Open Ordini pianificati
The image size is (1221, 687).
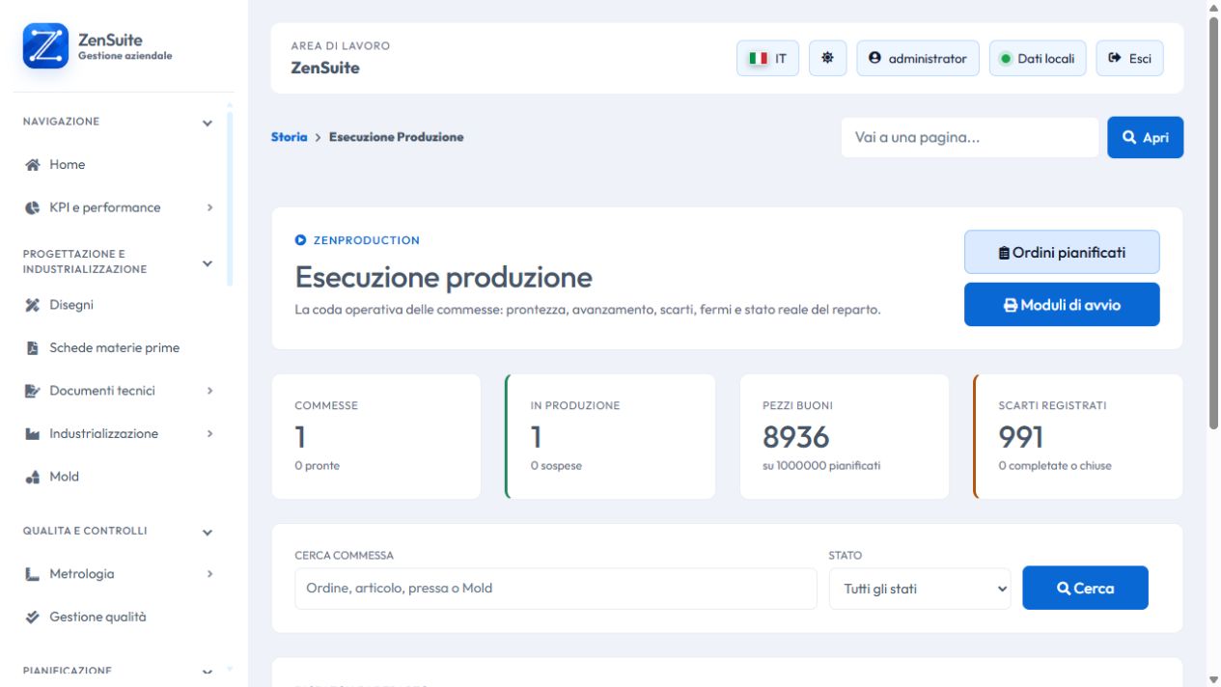(x=1062, y=253)
